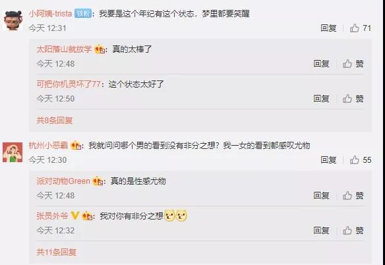Open the 铁粉 badge next to 小阿姨-trista
This screenshot has width=385, height=265.
[x=83, y=13]
